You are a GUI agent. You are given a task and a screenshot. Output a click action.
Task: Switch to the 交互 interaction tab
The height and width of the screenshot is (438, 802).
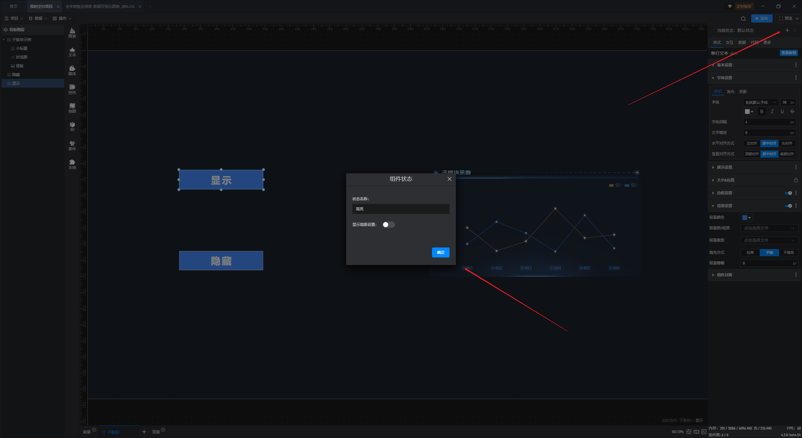729,43
